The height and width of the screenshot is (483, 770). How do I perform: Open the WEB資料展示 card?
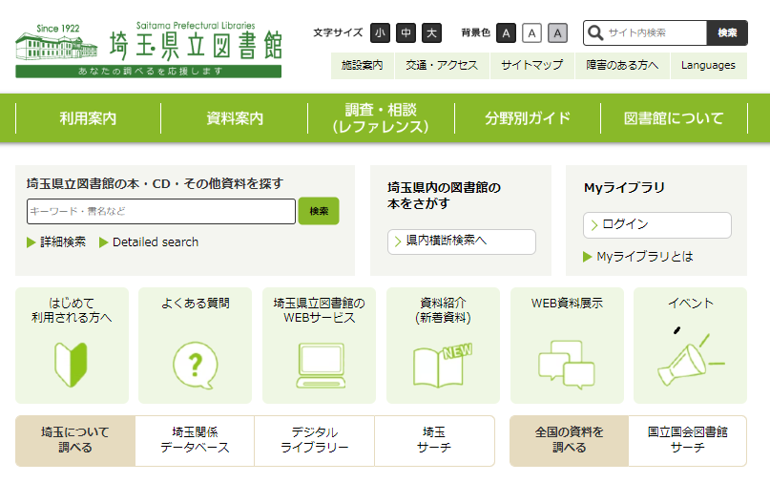[567, 346]
